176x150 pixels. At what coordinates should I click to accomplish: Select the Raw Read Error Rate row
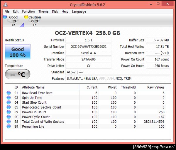(x=86, y=93)
